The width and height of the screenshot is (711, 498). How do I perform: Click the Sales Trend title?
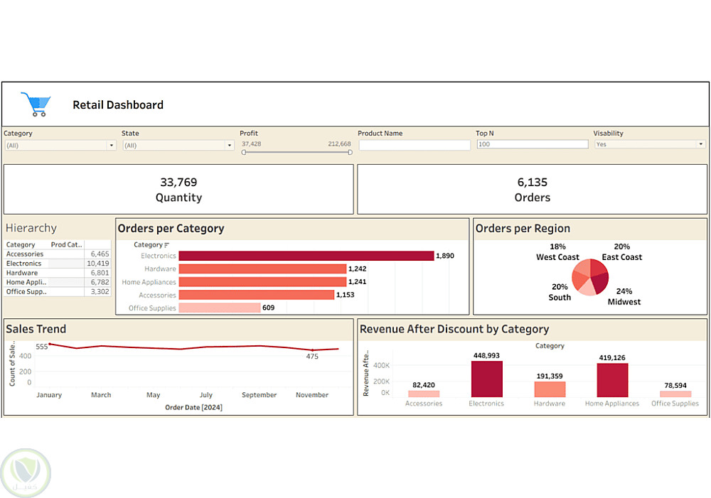click(x=36, y=329)
